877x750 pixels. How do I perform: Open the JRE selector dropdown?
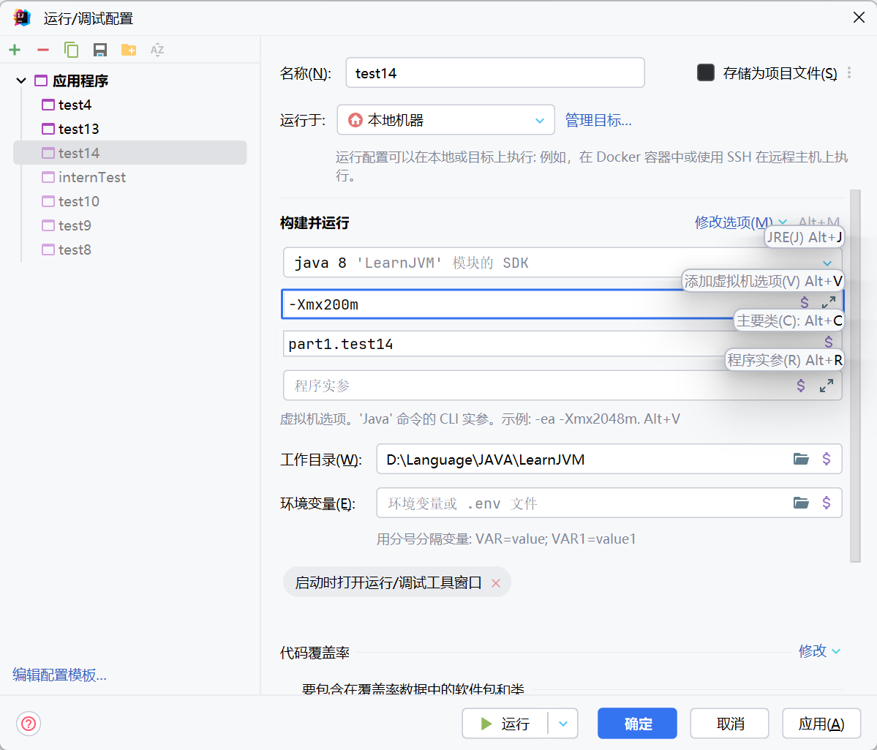click(827, 262)
